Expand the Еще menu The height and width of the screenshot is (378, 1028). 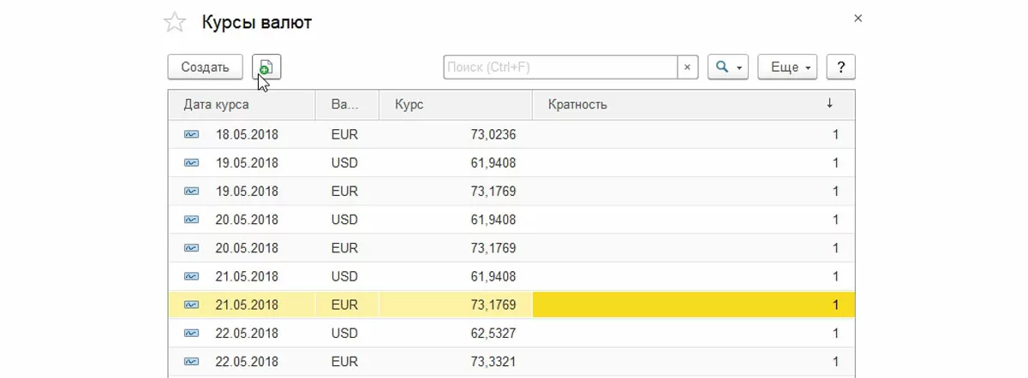pos(787,67)
